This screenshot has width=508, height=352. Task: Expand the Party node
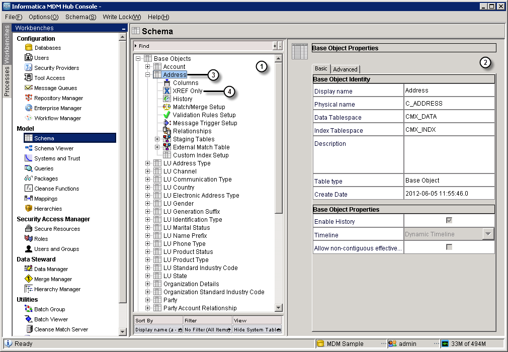148,300
